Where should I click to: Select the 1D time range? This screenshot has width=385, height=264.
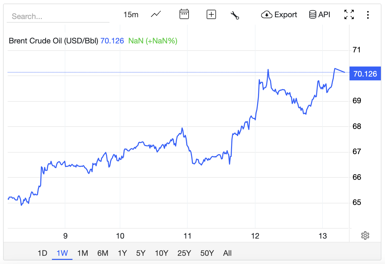(42, 253)
